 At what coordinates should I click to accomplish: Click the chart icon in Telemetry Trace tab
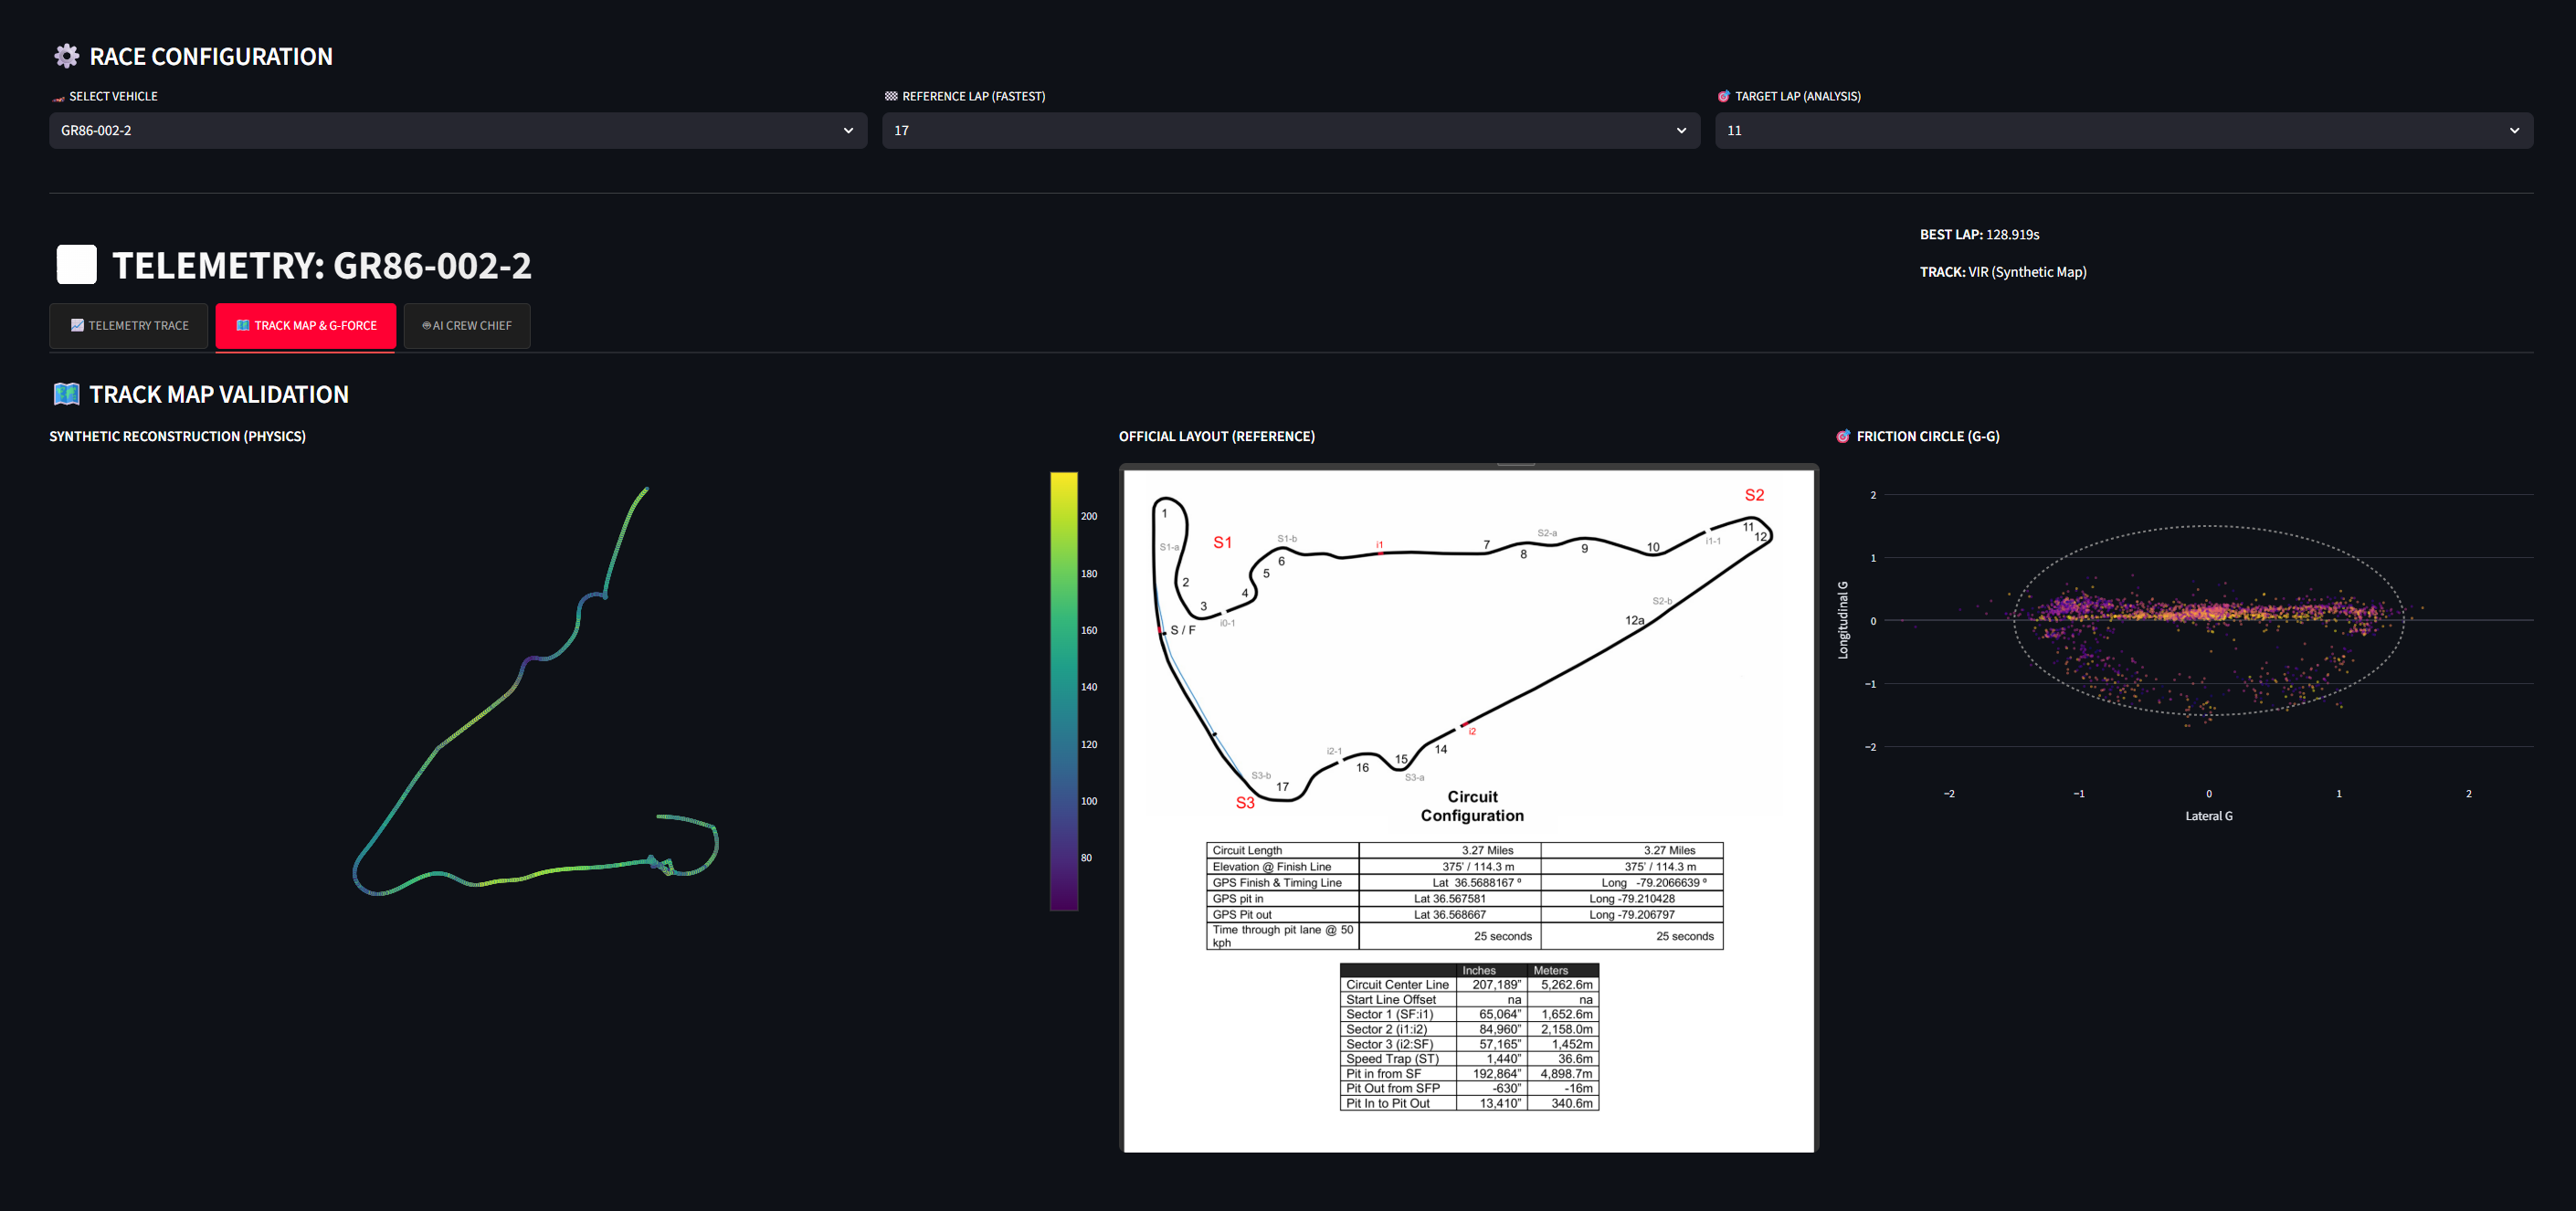tap(77, 326)
